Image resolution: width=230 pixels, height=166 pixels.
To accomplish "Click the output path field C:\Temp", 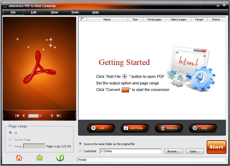I will [x=131, y=151].
